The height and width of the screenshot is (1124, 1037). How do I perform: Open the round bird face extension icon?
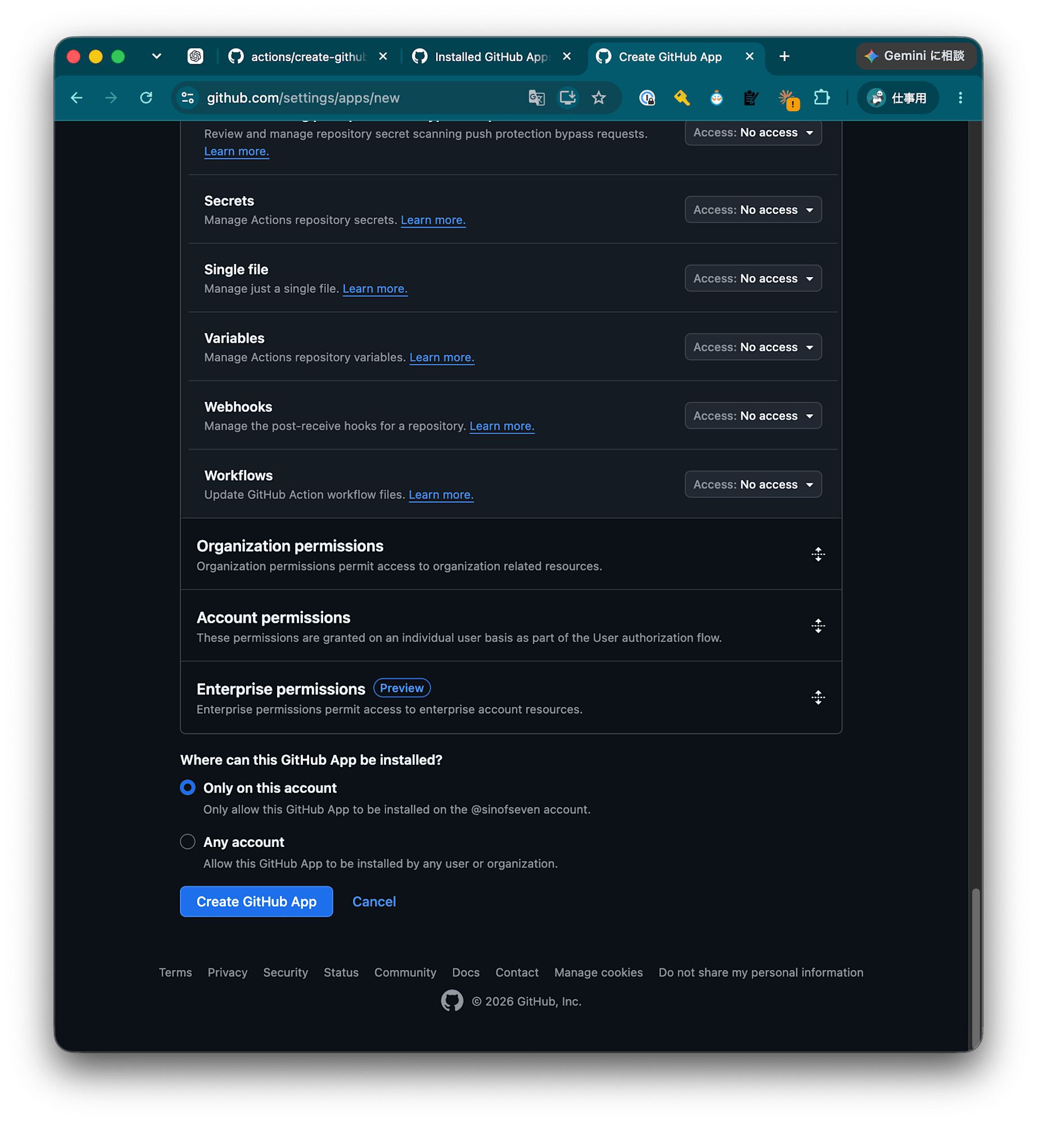[x=716, y=98]
